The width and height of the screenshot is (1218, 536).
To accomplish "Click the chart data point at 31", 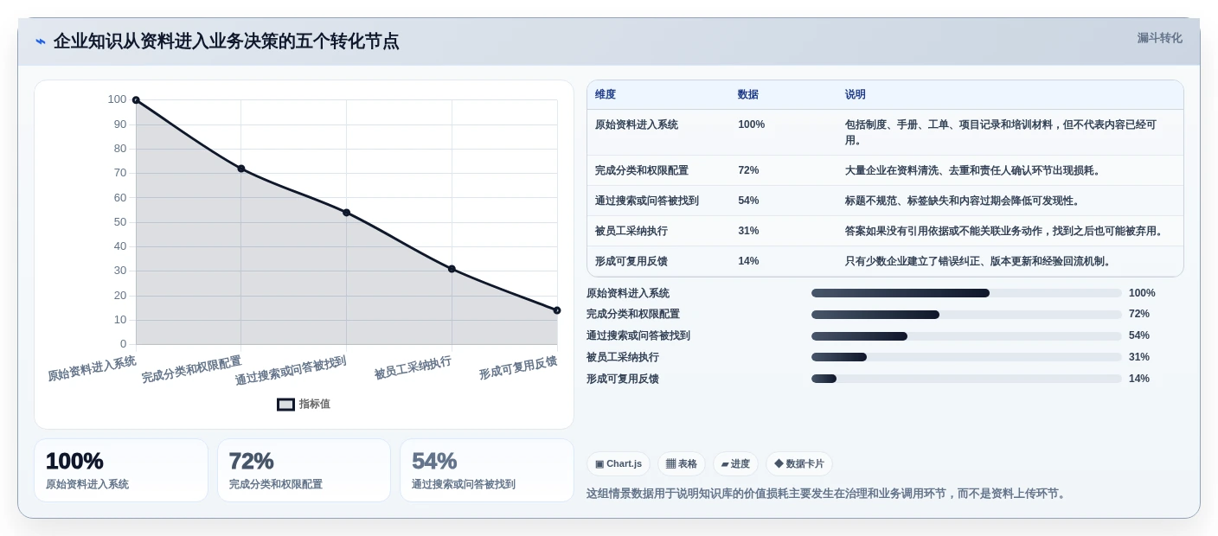I will pos(452,269).
